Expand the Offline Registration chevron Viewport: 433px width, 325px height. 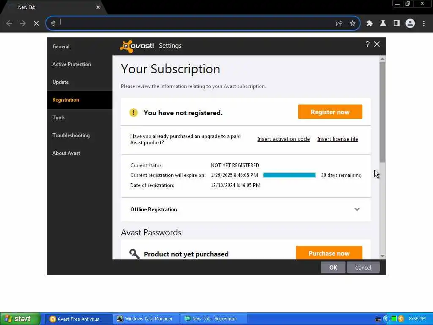click(x=357, y=209)
